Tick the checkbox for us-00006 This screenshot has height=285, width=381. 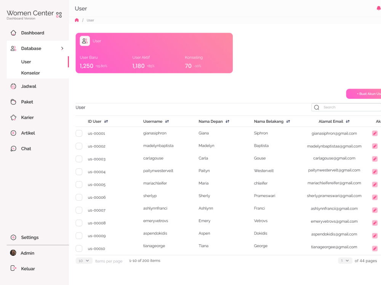click(x=79, y=197)
